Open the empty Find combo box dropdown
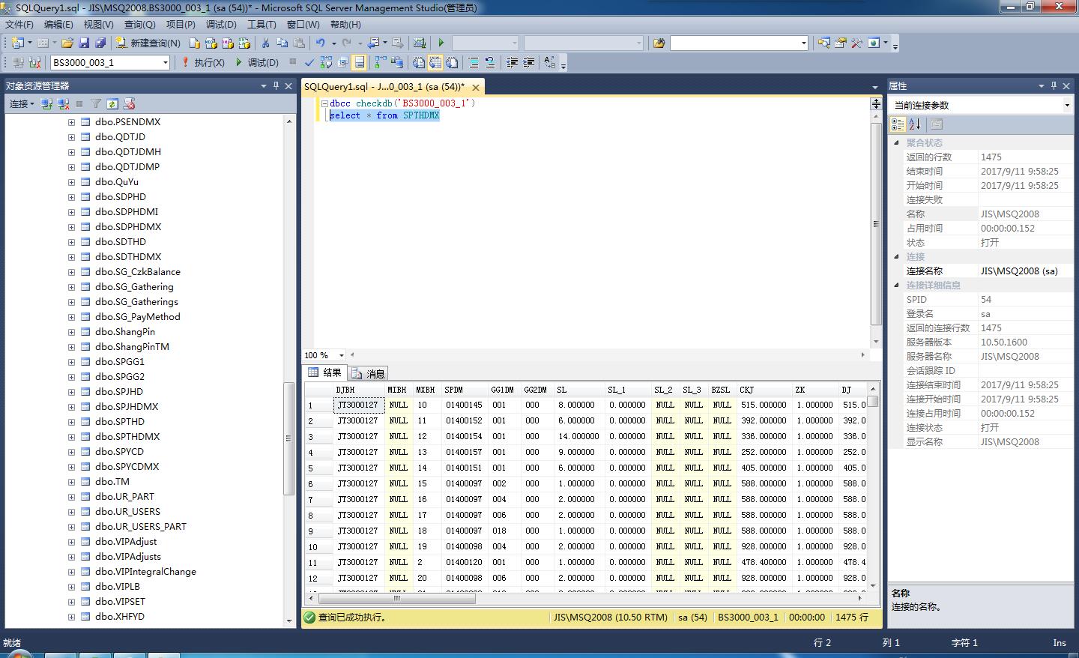Screen dimensions: 1079x658 [x=803, y=43]
